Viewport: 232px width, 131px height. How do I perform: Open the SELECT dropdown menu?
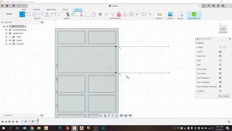(181, 19)
